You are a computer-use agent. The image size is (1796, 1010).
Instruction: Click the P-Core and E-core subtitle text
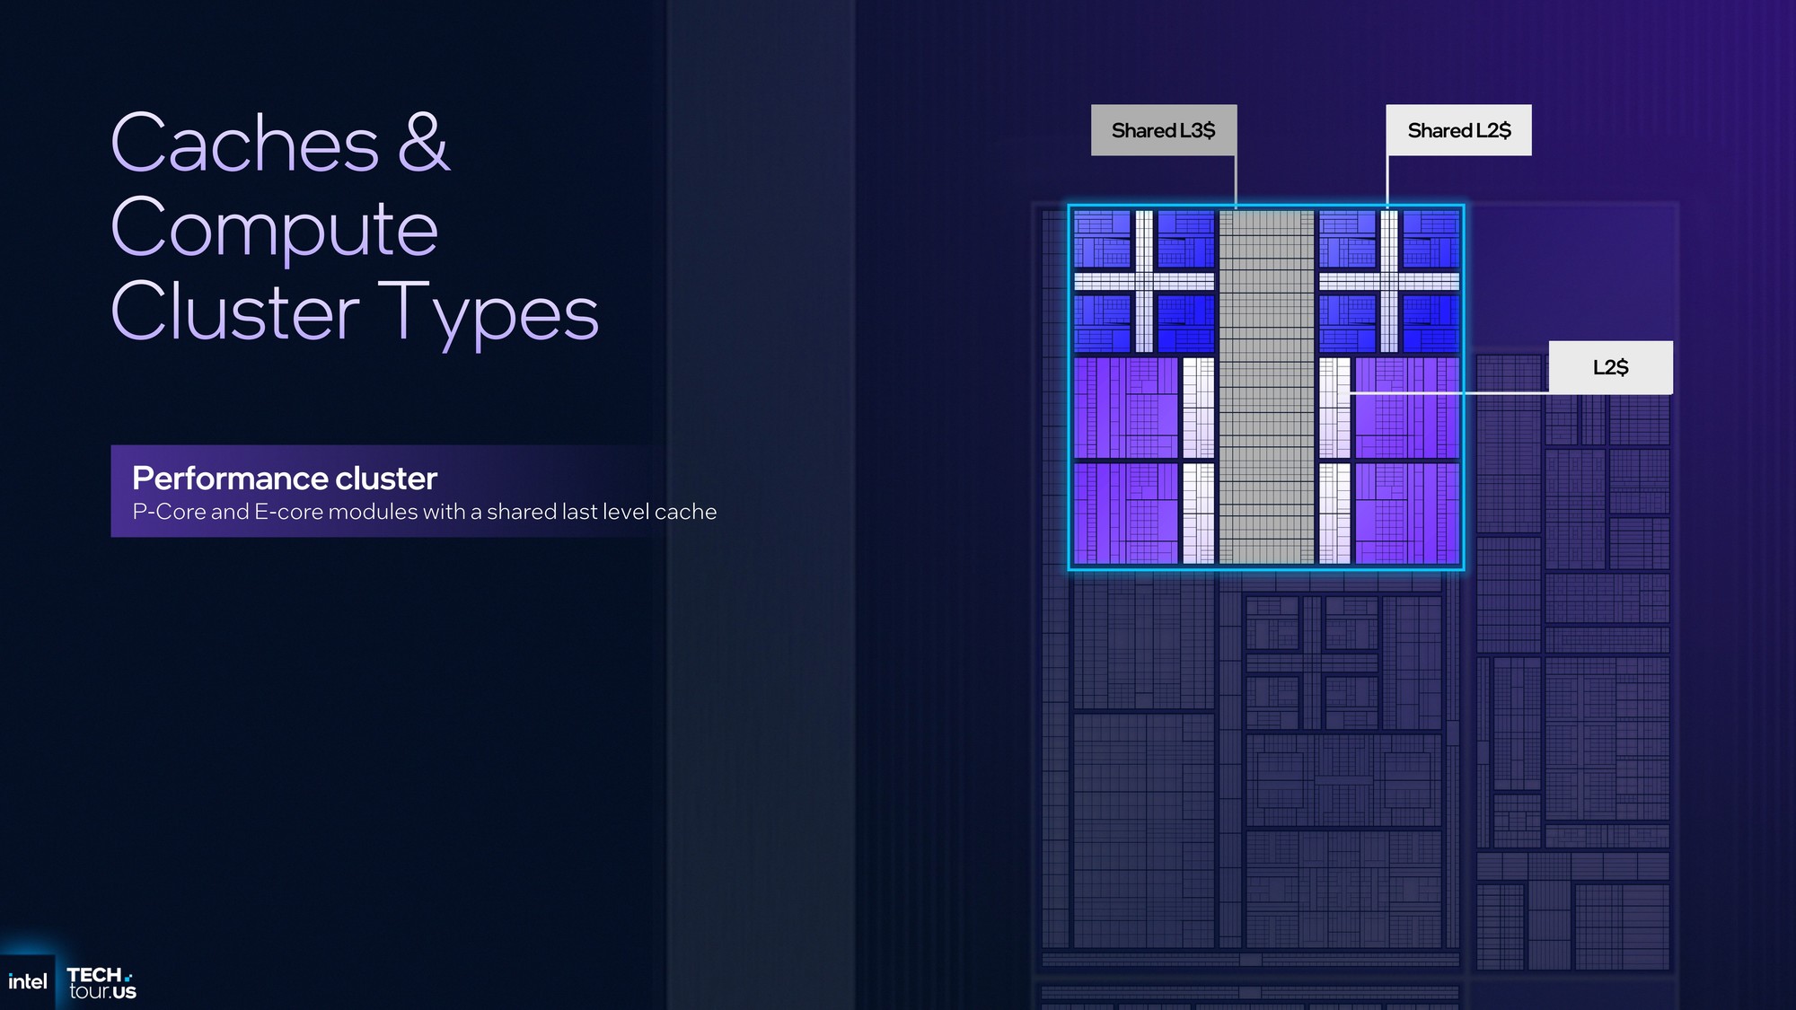coord(424,512)
